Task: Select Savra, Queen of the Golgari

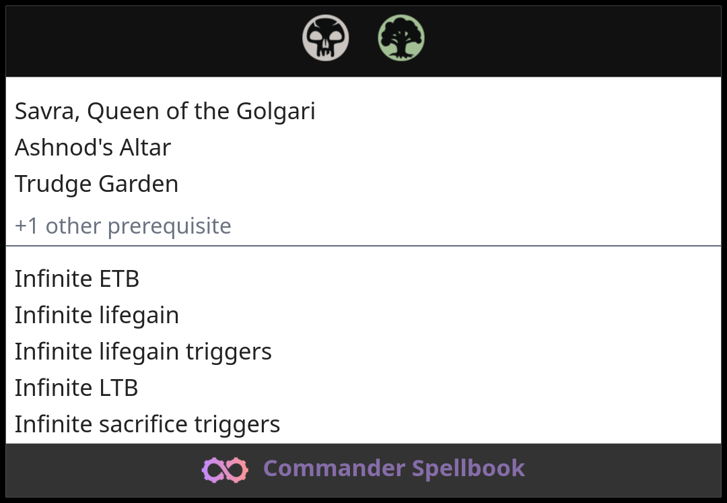Action: 165,111
